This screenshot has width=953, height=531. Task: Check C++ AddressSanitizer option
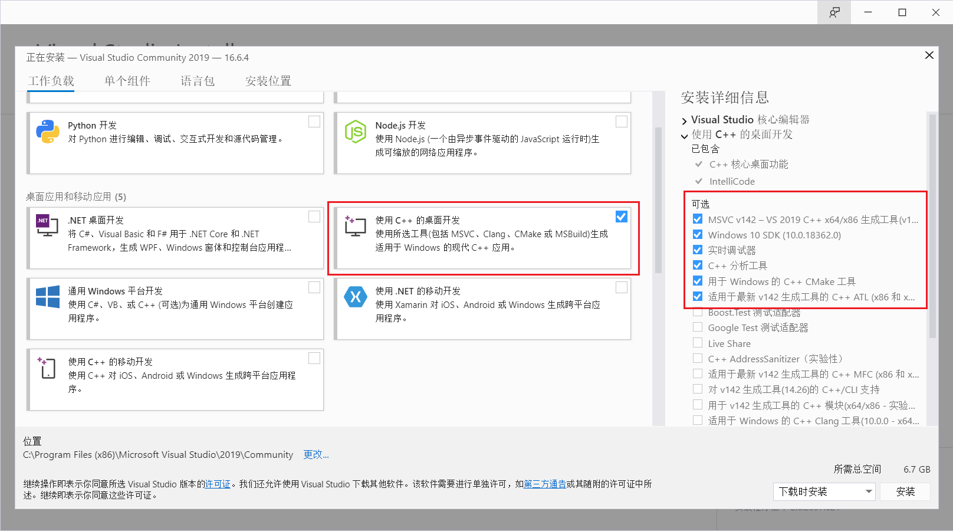pyautogui.click(x=698, y=358)
